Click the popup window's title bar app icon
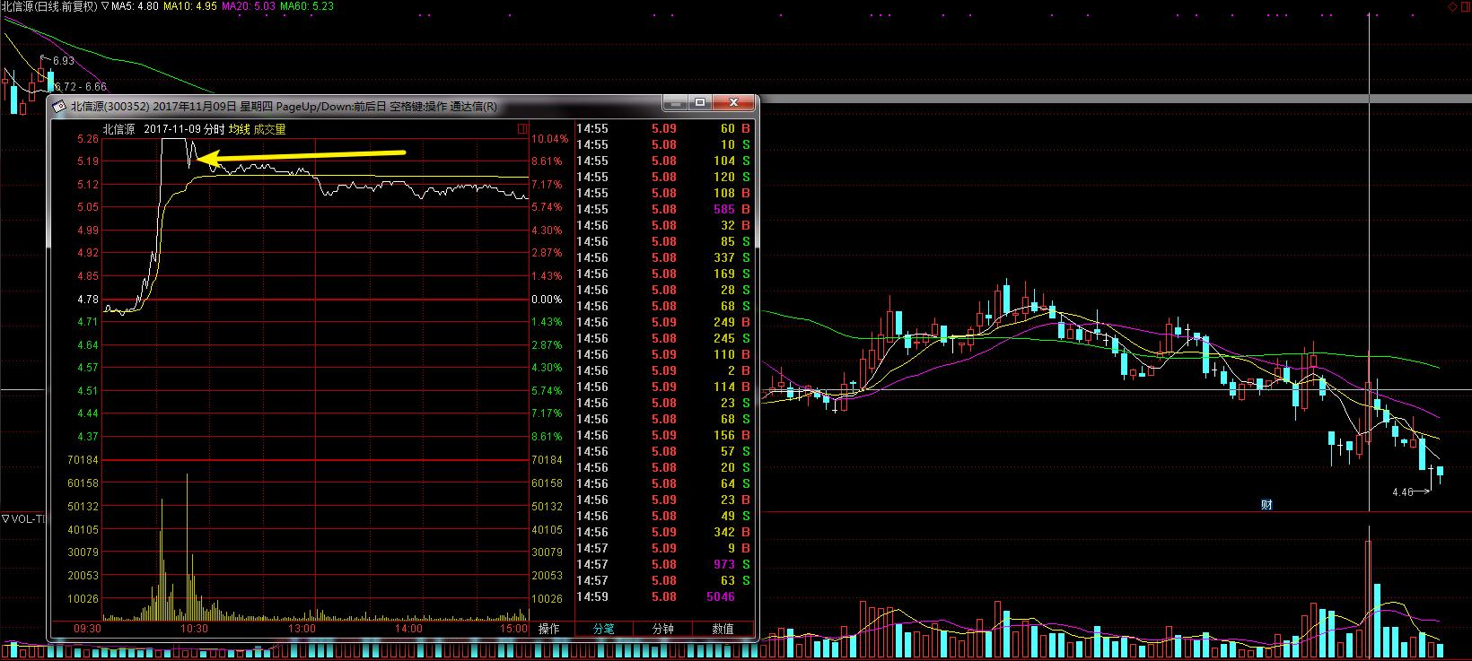1472x661 pixels. 59,106
